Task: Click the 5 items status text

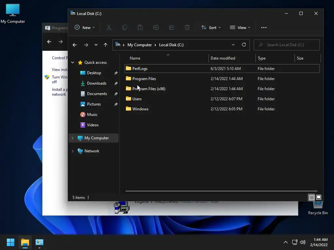Action: coord(78,198)
